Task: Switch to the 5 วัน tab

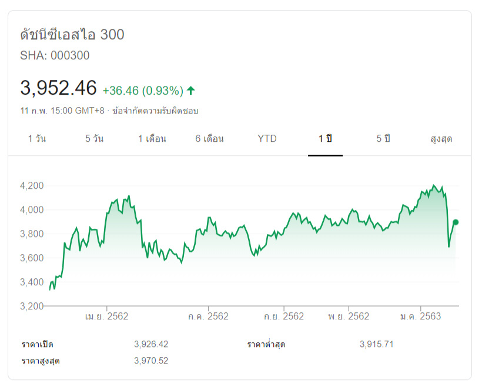Action: click(x=94, y=139)
